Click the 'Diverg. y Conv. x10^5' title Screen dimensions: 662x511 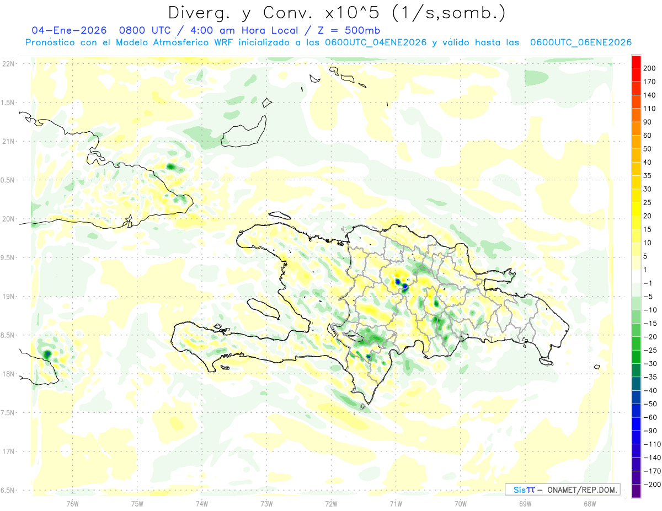click(337, 12)
